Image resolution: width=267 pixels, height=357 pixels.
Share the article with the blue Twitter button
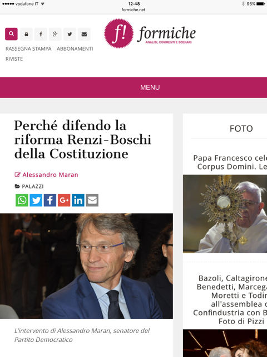pyautogui.click(x=36, y=200)
